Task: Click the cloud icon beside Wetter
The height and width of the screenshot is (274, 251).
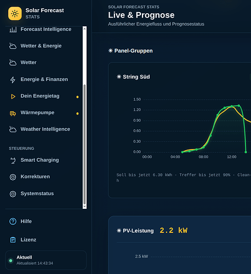Action: 13,62
